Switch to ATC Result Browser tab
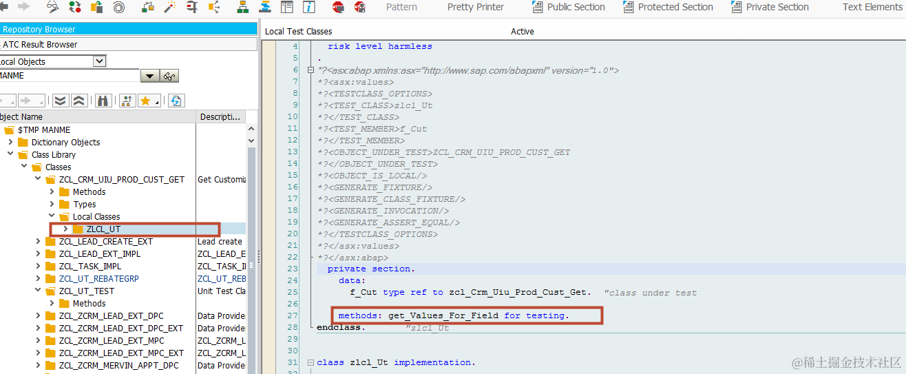The image size is (906, 374). point(128,44)
